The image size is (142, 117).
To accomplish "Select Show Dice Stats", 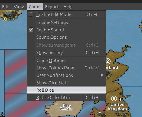I will [x=66, y=83].
